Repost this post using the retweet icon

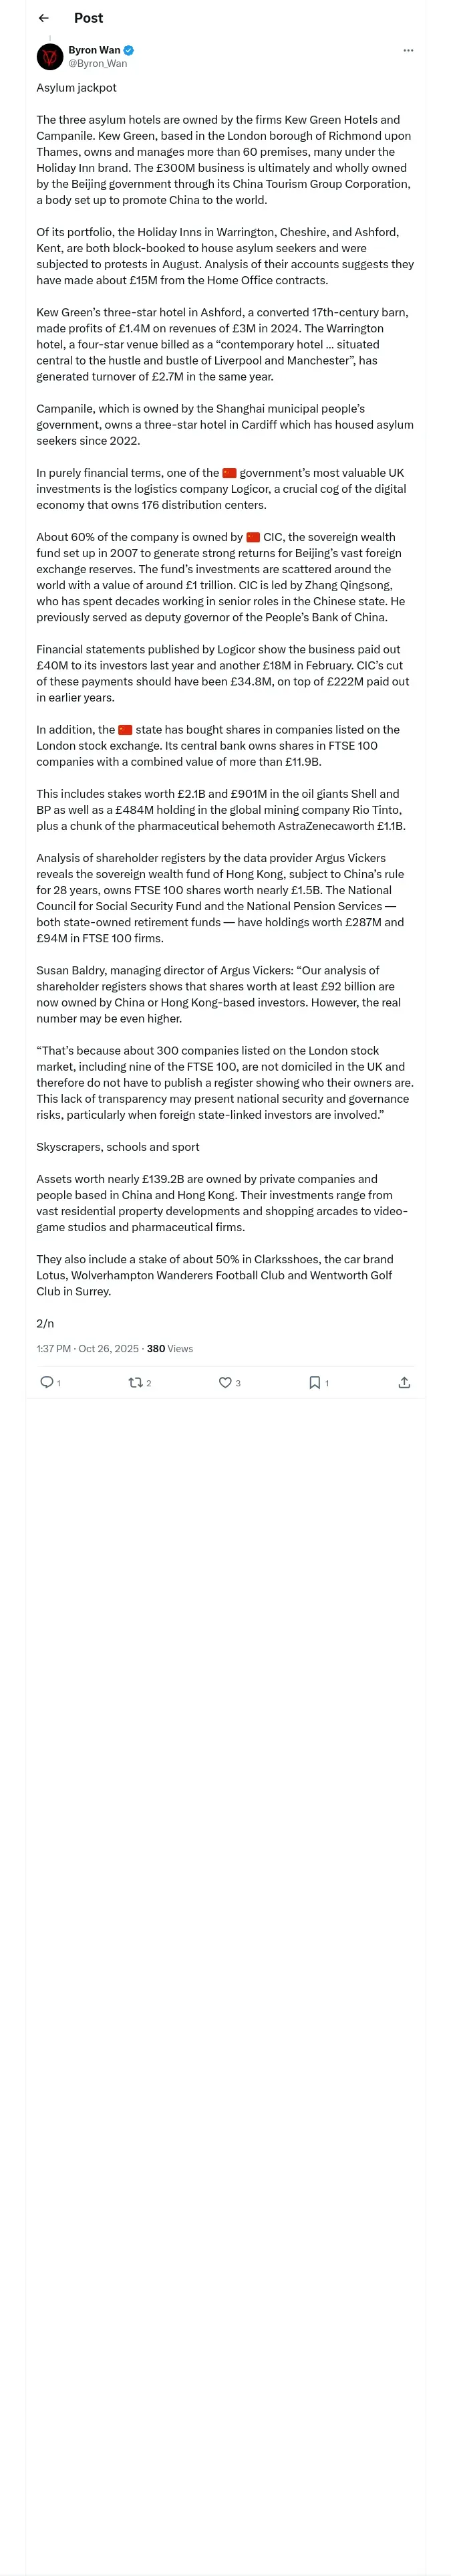pos(135,1382)
